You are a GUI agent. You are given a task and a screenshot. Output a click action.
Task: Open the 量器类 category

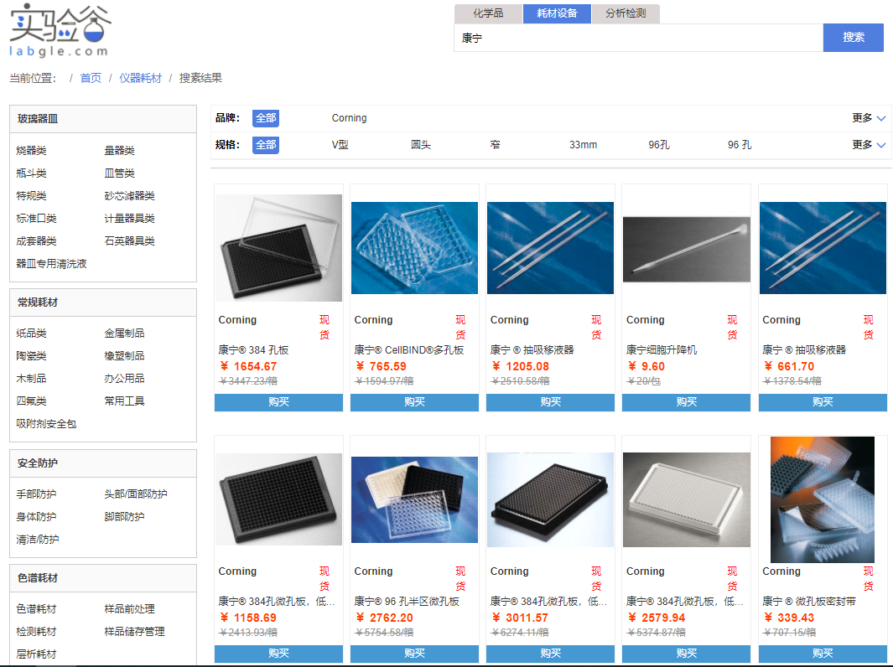[120, 150]
